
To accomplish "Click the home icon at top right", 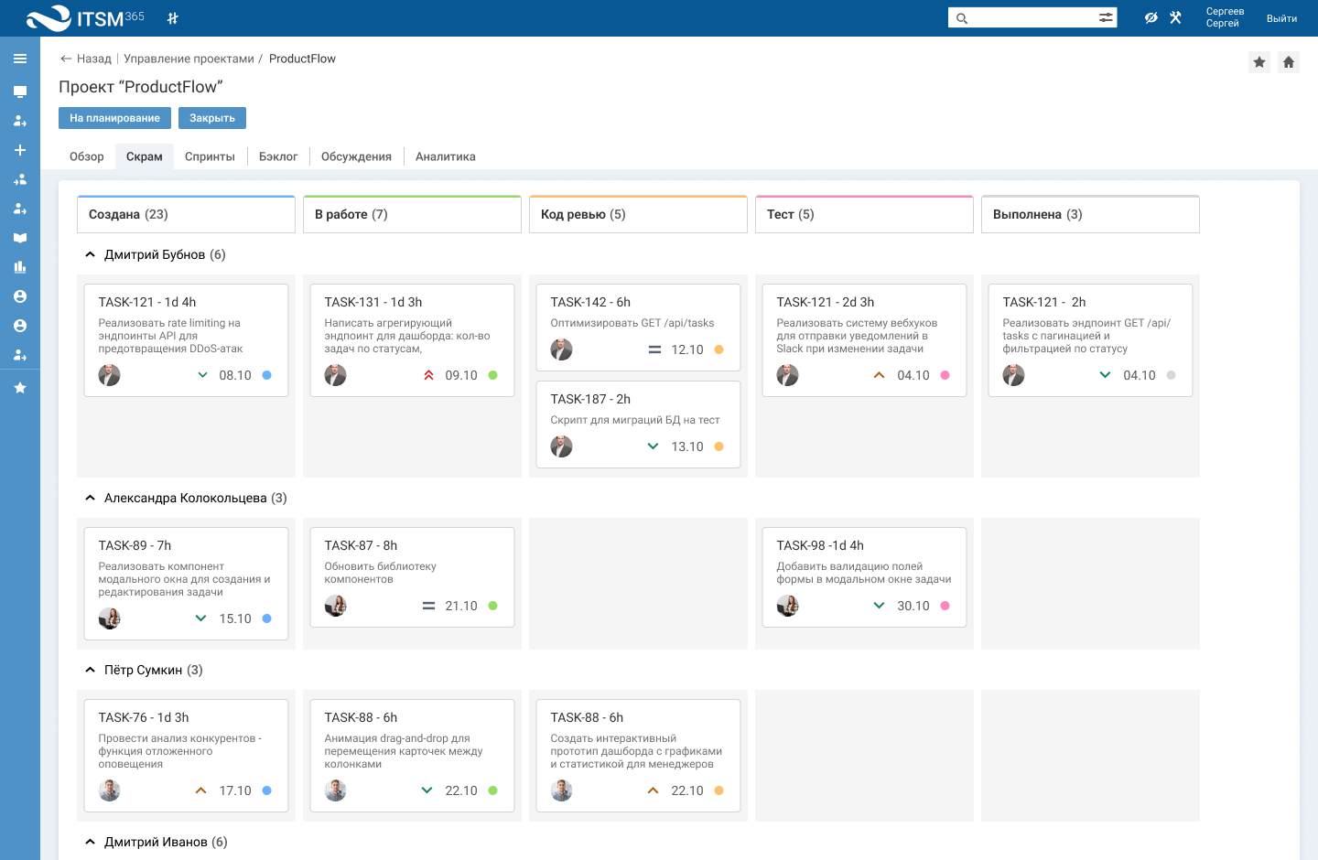I will pyautogui.click(x=1289, y=62).
